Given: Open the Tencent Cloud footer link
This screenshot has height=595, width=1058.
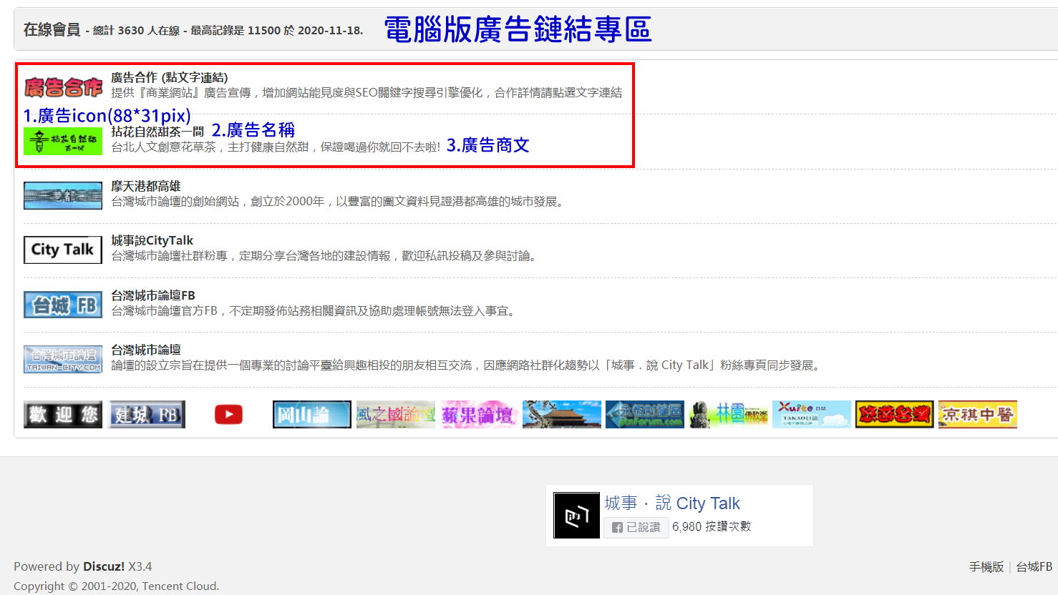Looking at the screenshot, I should click(180, 586).
